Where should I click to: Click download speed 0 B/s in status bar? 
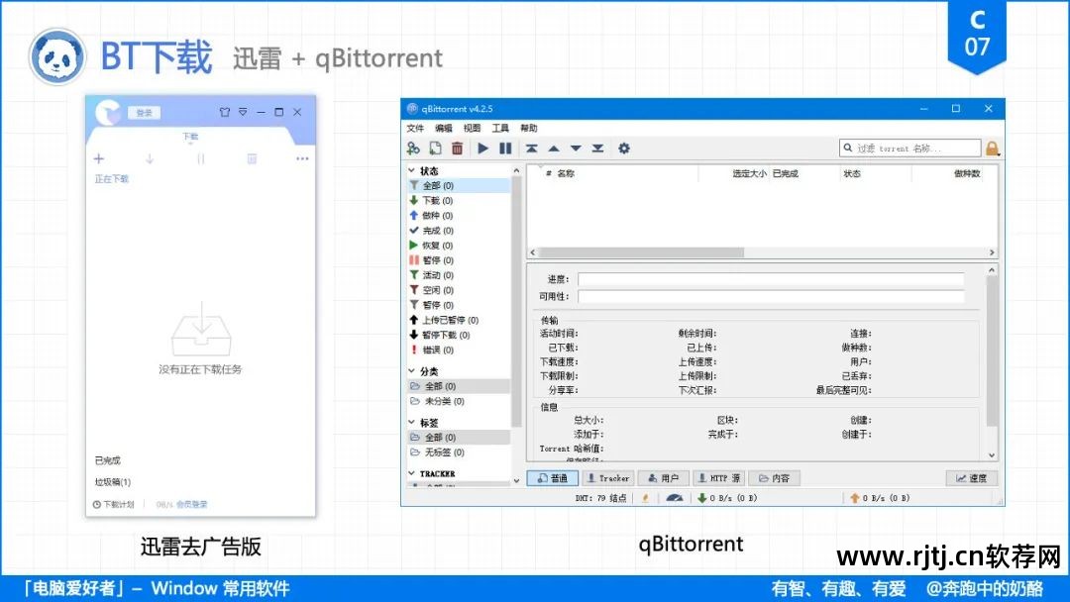click(727, 498)
